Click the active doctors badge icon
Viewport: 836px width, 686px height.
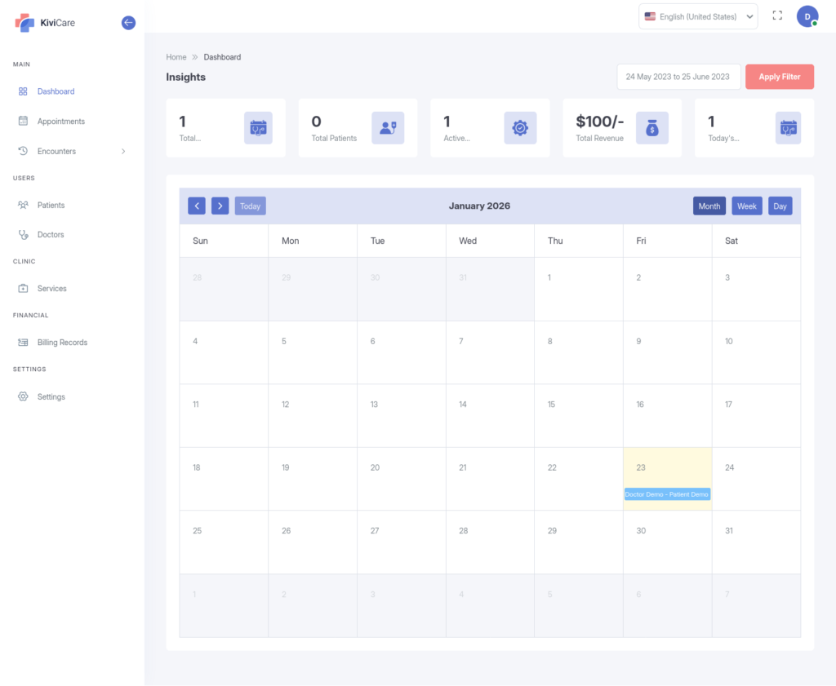[x=519, y=128]
